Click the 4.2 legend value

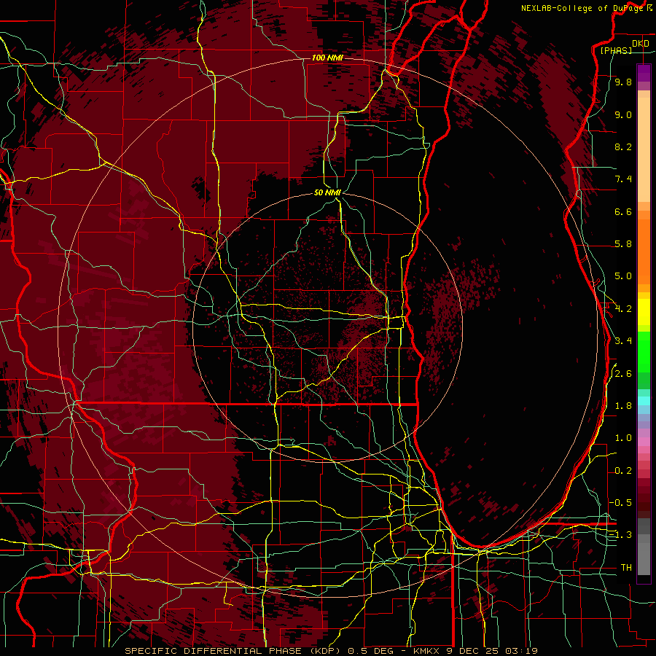tap(623, 309)
